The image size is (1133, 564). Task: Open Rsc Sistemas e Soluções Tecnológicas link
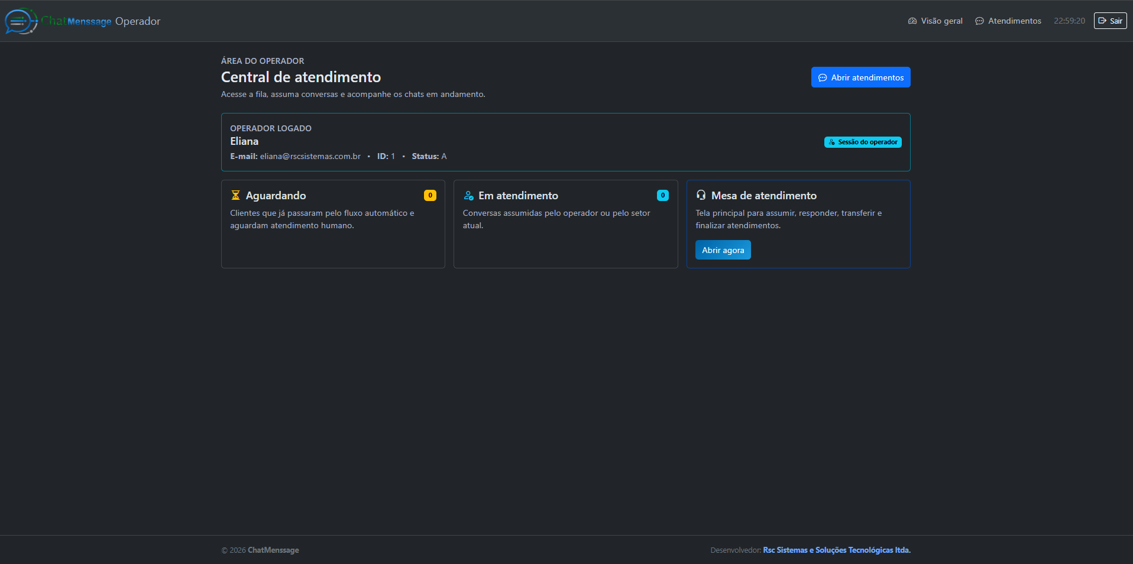point(837,550)
